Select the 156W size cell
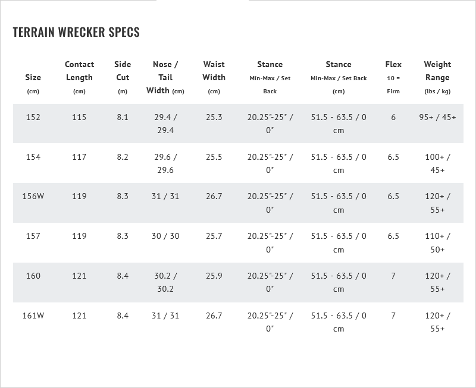 (x=33, y=196)
